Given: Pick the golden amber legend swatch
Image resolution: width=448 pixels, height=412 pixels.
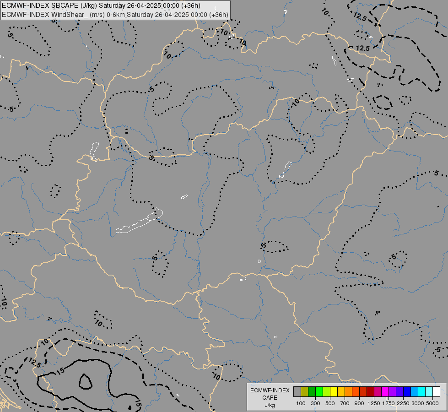Looking at the screenshot, I should [341, 392].
